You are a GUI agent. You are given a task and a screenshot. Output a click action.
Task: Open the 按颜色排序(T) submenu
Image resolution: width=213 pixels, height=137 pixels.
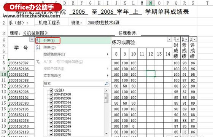pyautogui.click(x=73, y=54)
